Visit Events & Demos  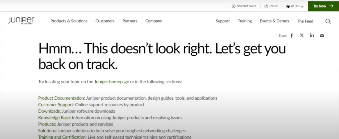click(x=274, y=21)
